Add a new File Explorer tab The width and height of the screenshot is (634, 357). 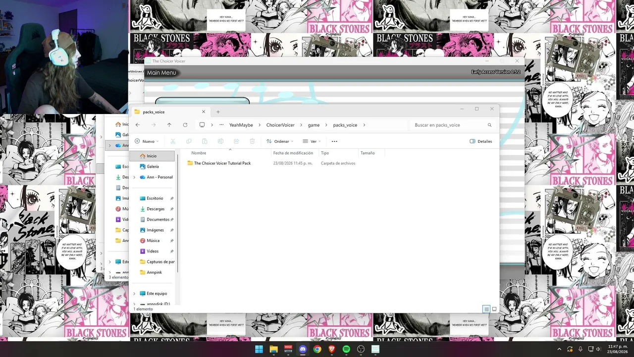click(218, 112)
